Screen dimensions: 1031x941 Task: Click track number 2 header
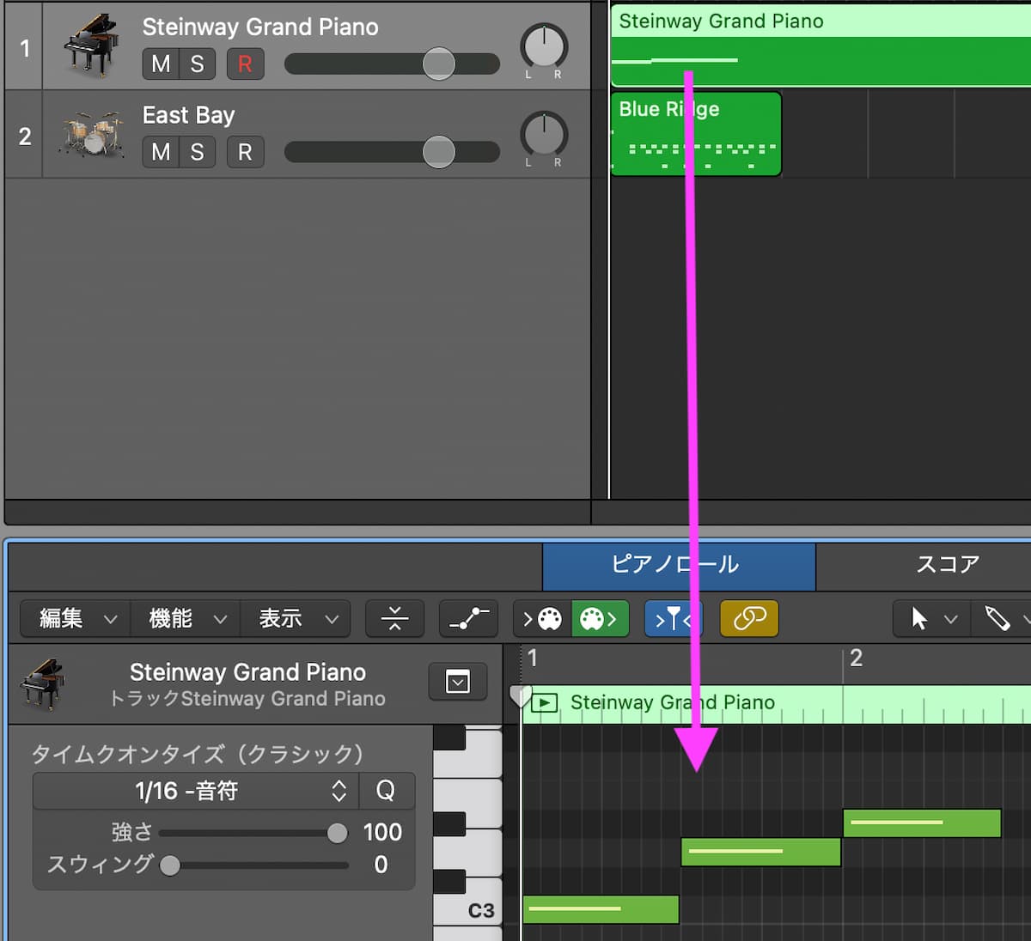(24, 136)
